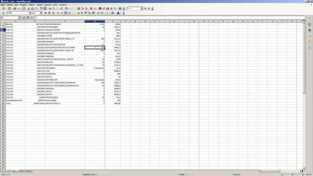
Task: Click the Copy icon
Action: 54,8
